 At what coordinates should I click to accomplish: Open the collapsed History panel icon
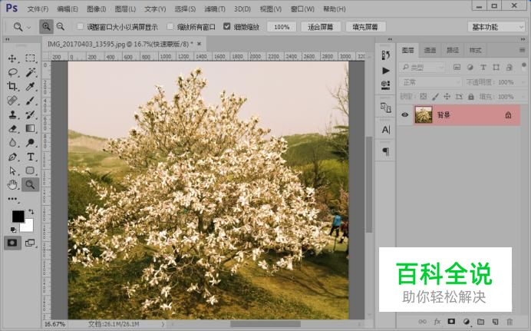pyautogui.click(x=386, y=55)
